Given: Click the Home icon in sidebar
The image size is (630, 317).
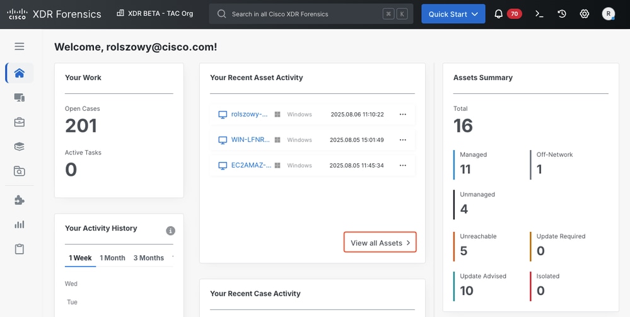Looking at the screenshot, I should tap(19, 73).
